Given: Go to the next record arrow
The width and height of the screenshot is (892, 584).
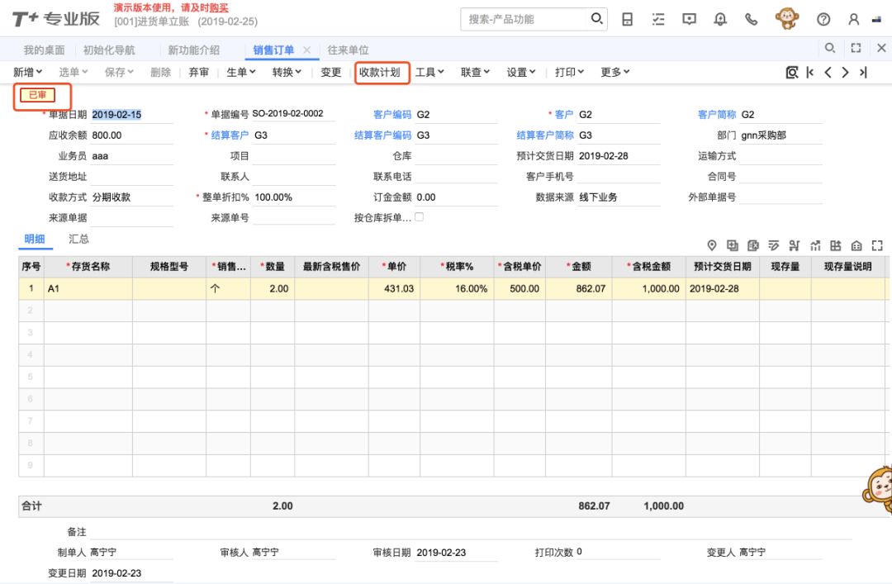Looking at the screenshot, I should (845, 73).
